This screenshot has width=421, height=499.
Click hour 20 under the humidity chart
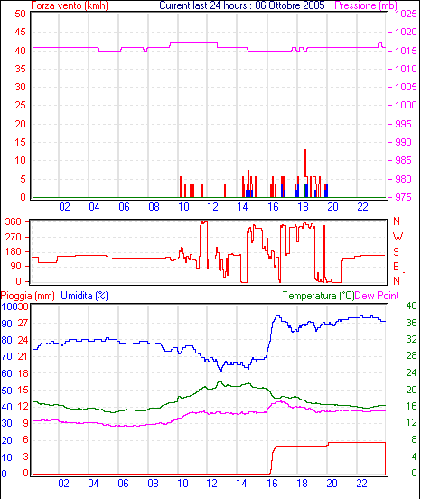[332, 484]
